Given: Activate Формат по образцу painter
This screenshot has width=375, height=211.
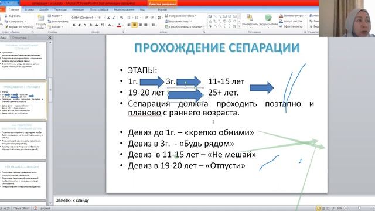Looking at the screenshot, I should coord(19,27).
